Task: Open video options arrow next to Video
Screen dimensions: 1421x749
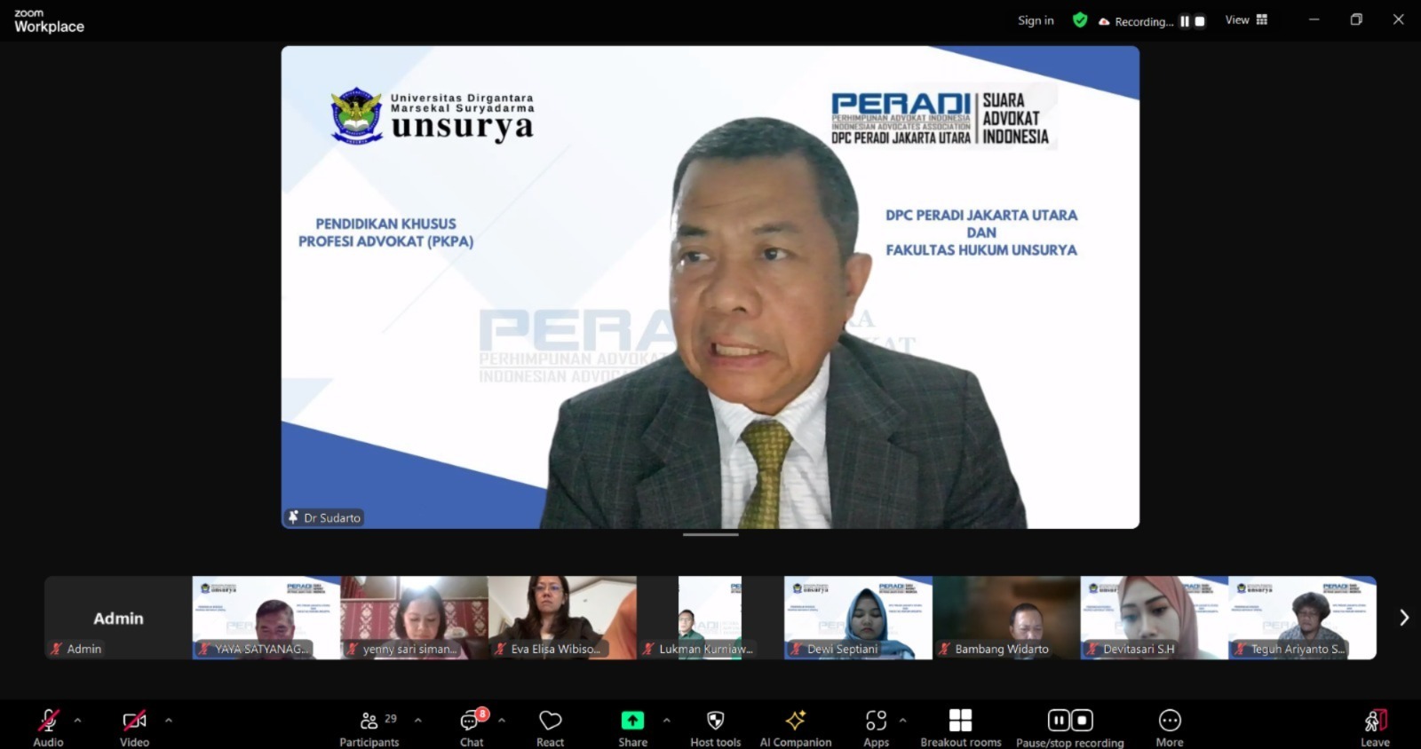Action: pos(169,721)
